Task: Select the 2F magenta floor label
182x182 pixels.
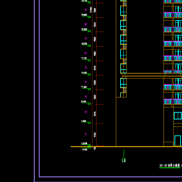Action: [x=86, y=112]
